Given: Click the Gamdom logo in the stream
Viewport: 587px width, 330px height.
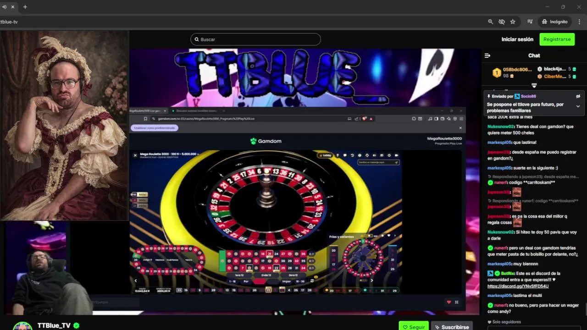Looking at the screenshot, I should pos(266,141).
